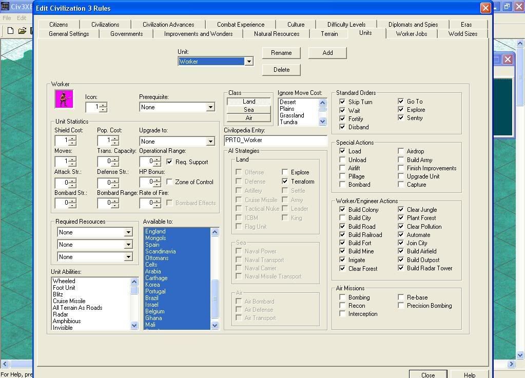Click the Attack Str. stepper arrows
The image size is (525, 378).
coord(73,183)
